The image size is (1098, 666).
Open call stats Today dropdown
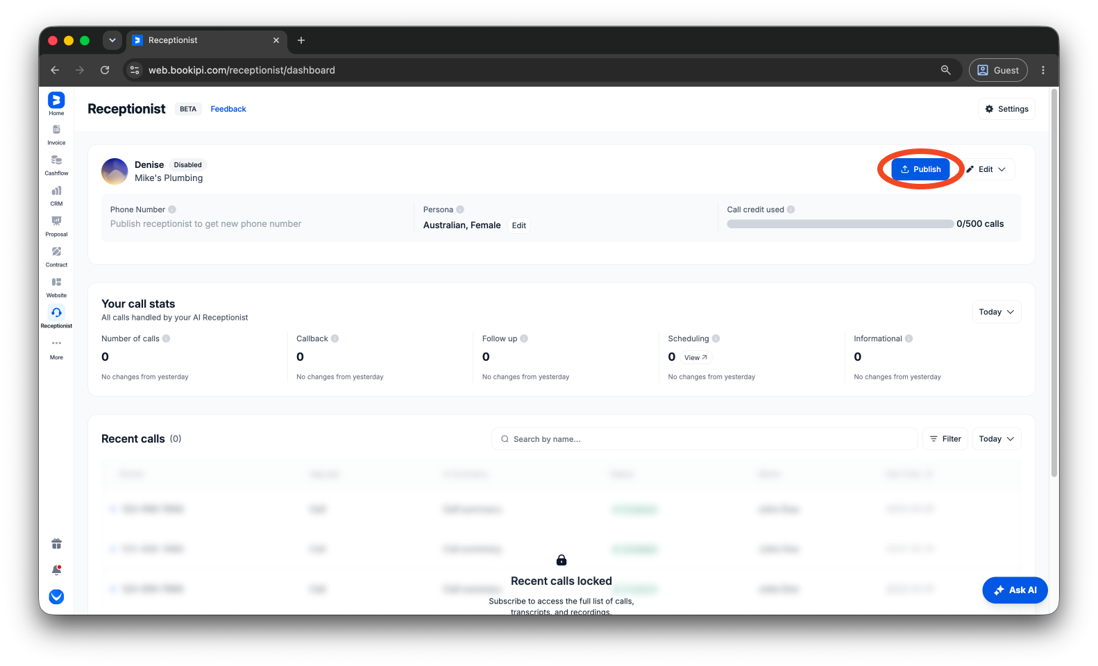point(996,312)
